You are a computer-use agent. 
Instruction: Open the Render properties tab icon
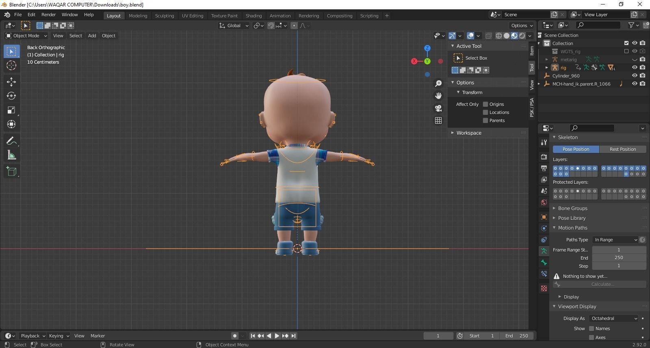pos(544,157)
